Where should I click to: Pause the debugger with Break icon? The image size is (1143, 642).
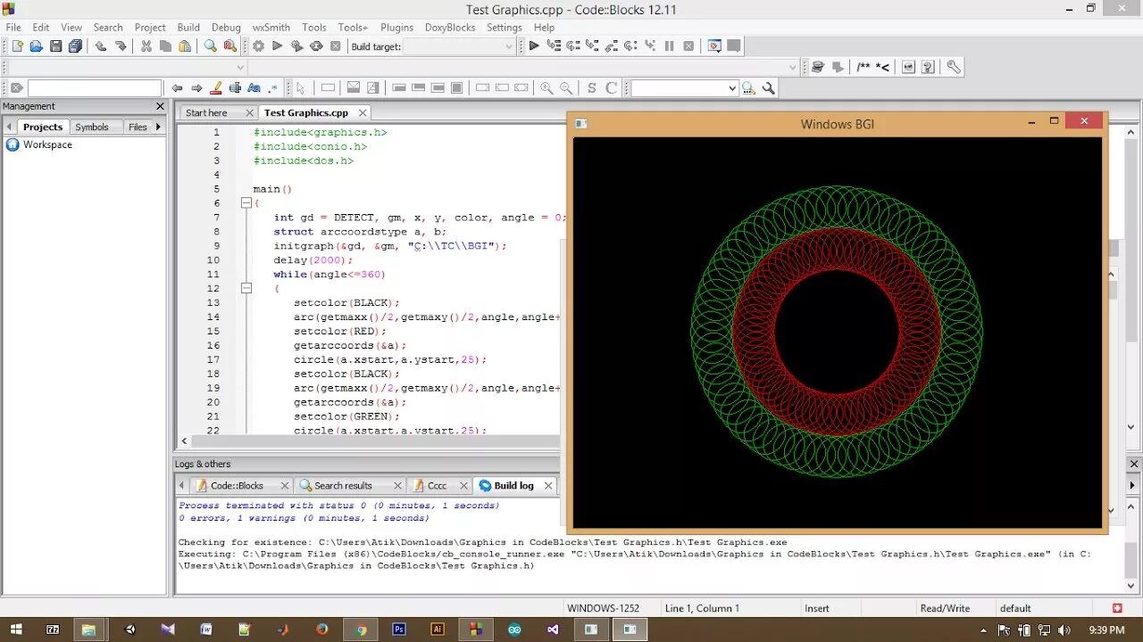click(x=670, y=46)
